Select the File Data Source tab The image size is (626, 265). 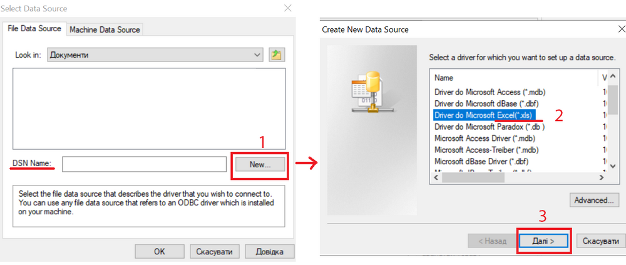[x=34, y=29]
